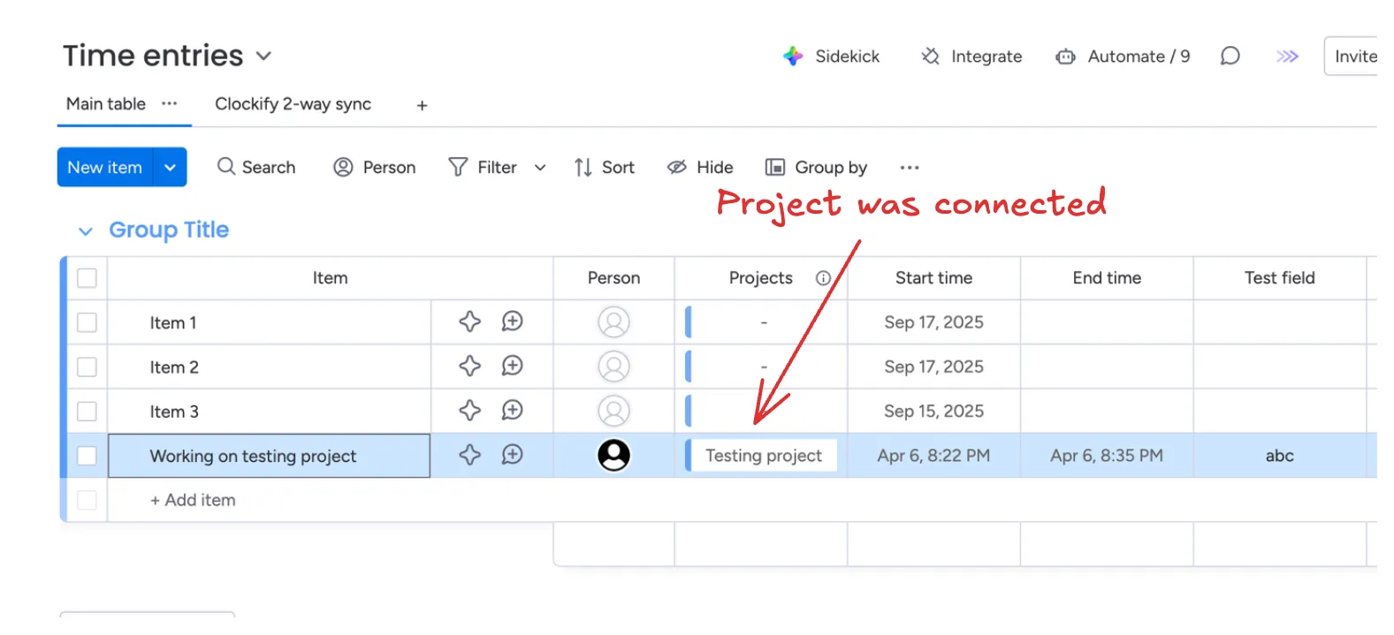Screen dimensions: 1394x635
Task: Click the Invite button
Action: pos(1354,57)
